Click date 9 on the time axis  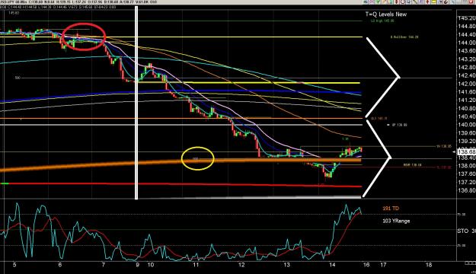tap(138, 265)
